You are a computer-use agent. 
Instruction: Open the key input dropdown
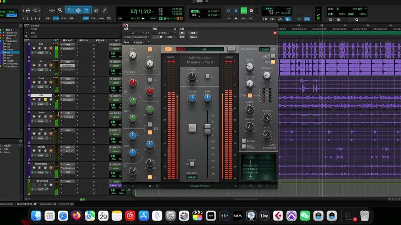[x=139, y=42]
